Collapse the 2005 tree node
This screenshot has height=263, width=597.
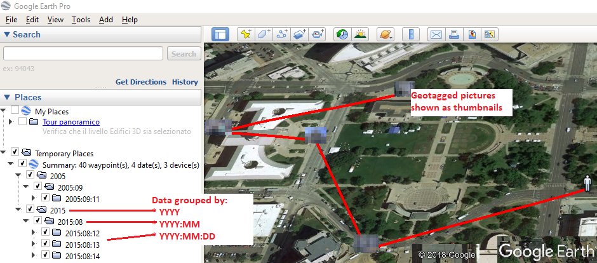[18, 175]
